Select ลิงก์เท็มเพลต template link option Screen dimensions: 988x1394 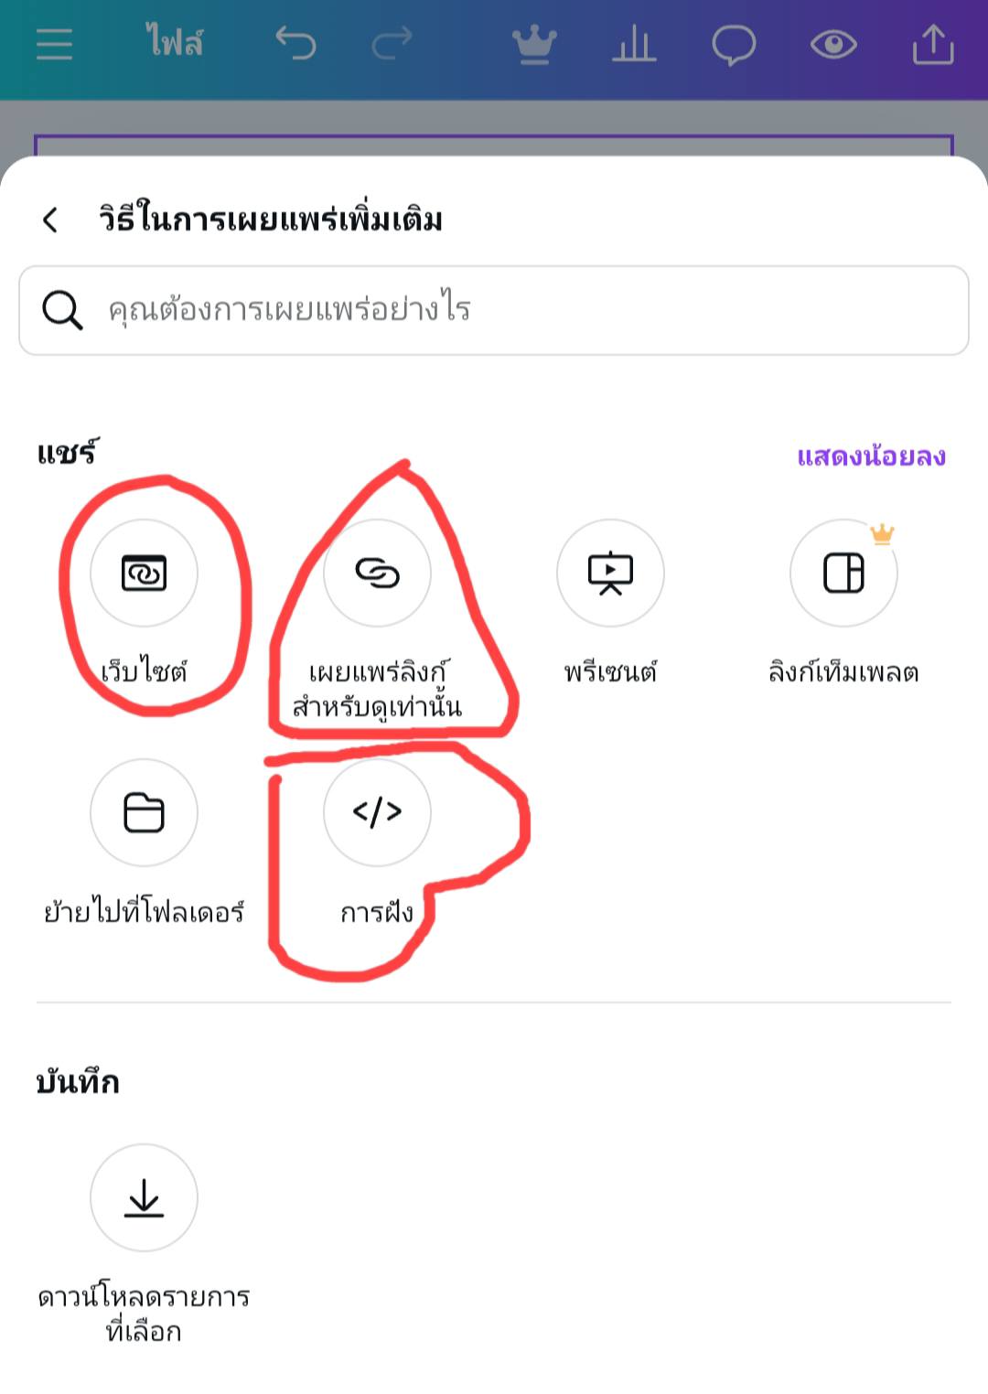(843, 574)
